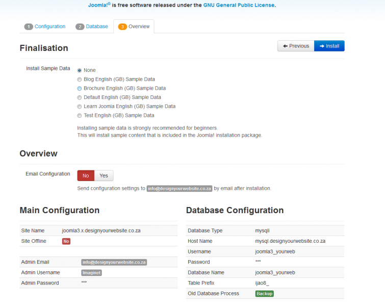Choose Learn Joomla English (GB) Sample Data
385x306 pixels.
point(80,107)
